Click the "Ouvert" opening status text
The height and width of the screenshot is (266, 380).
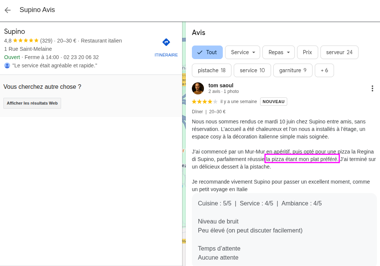coord(12,57)
